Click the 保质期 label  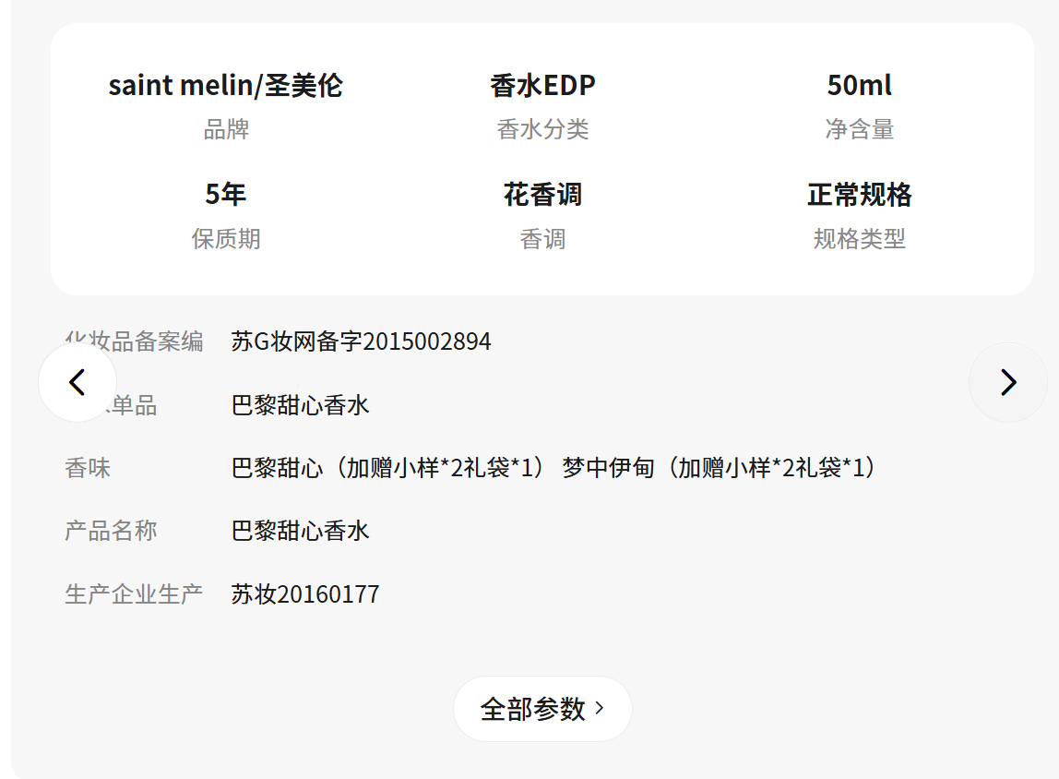(x=226, y=239)
